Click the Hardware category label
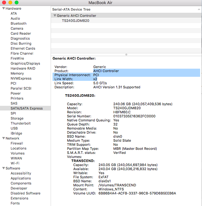 tap(13, 8)
